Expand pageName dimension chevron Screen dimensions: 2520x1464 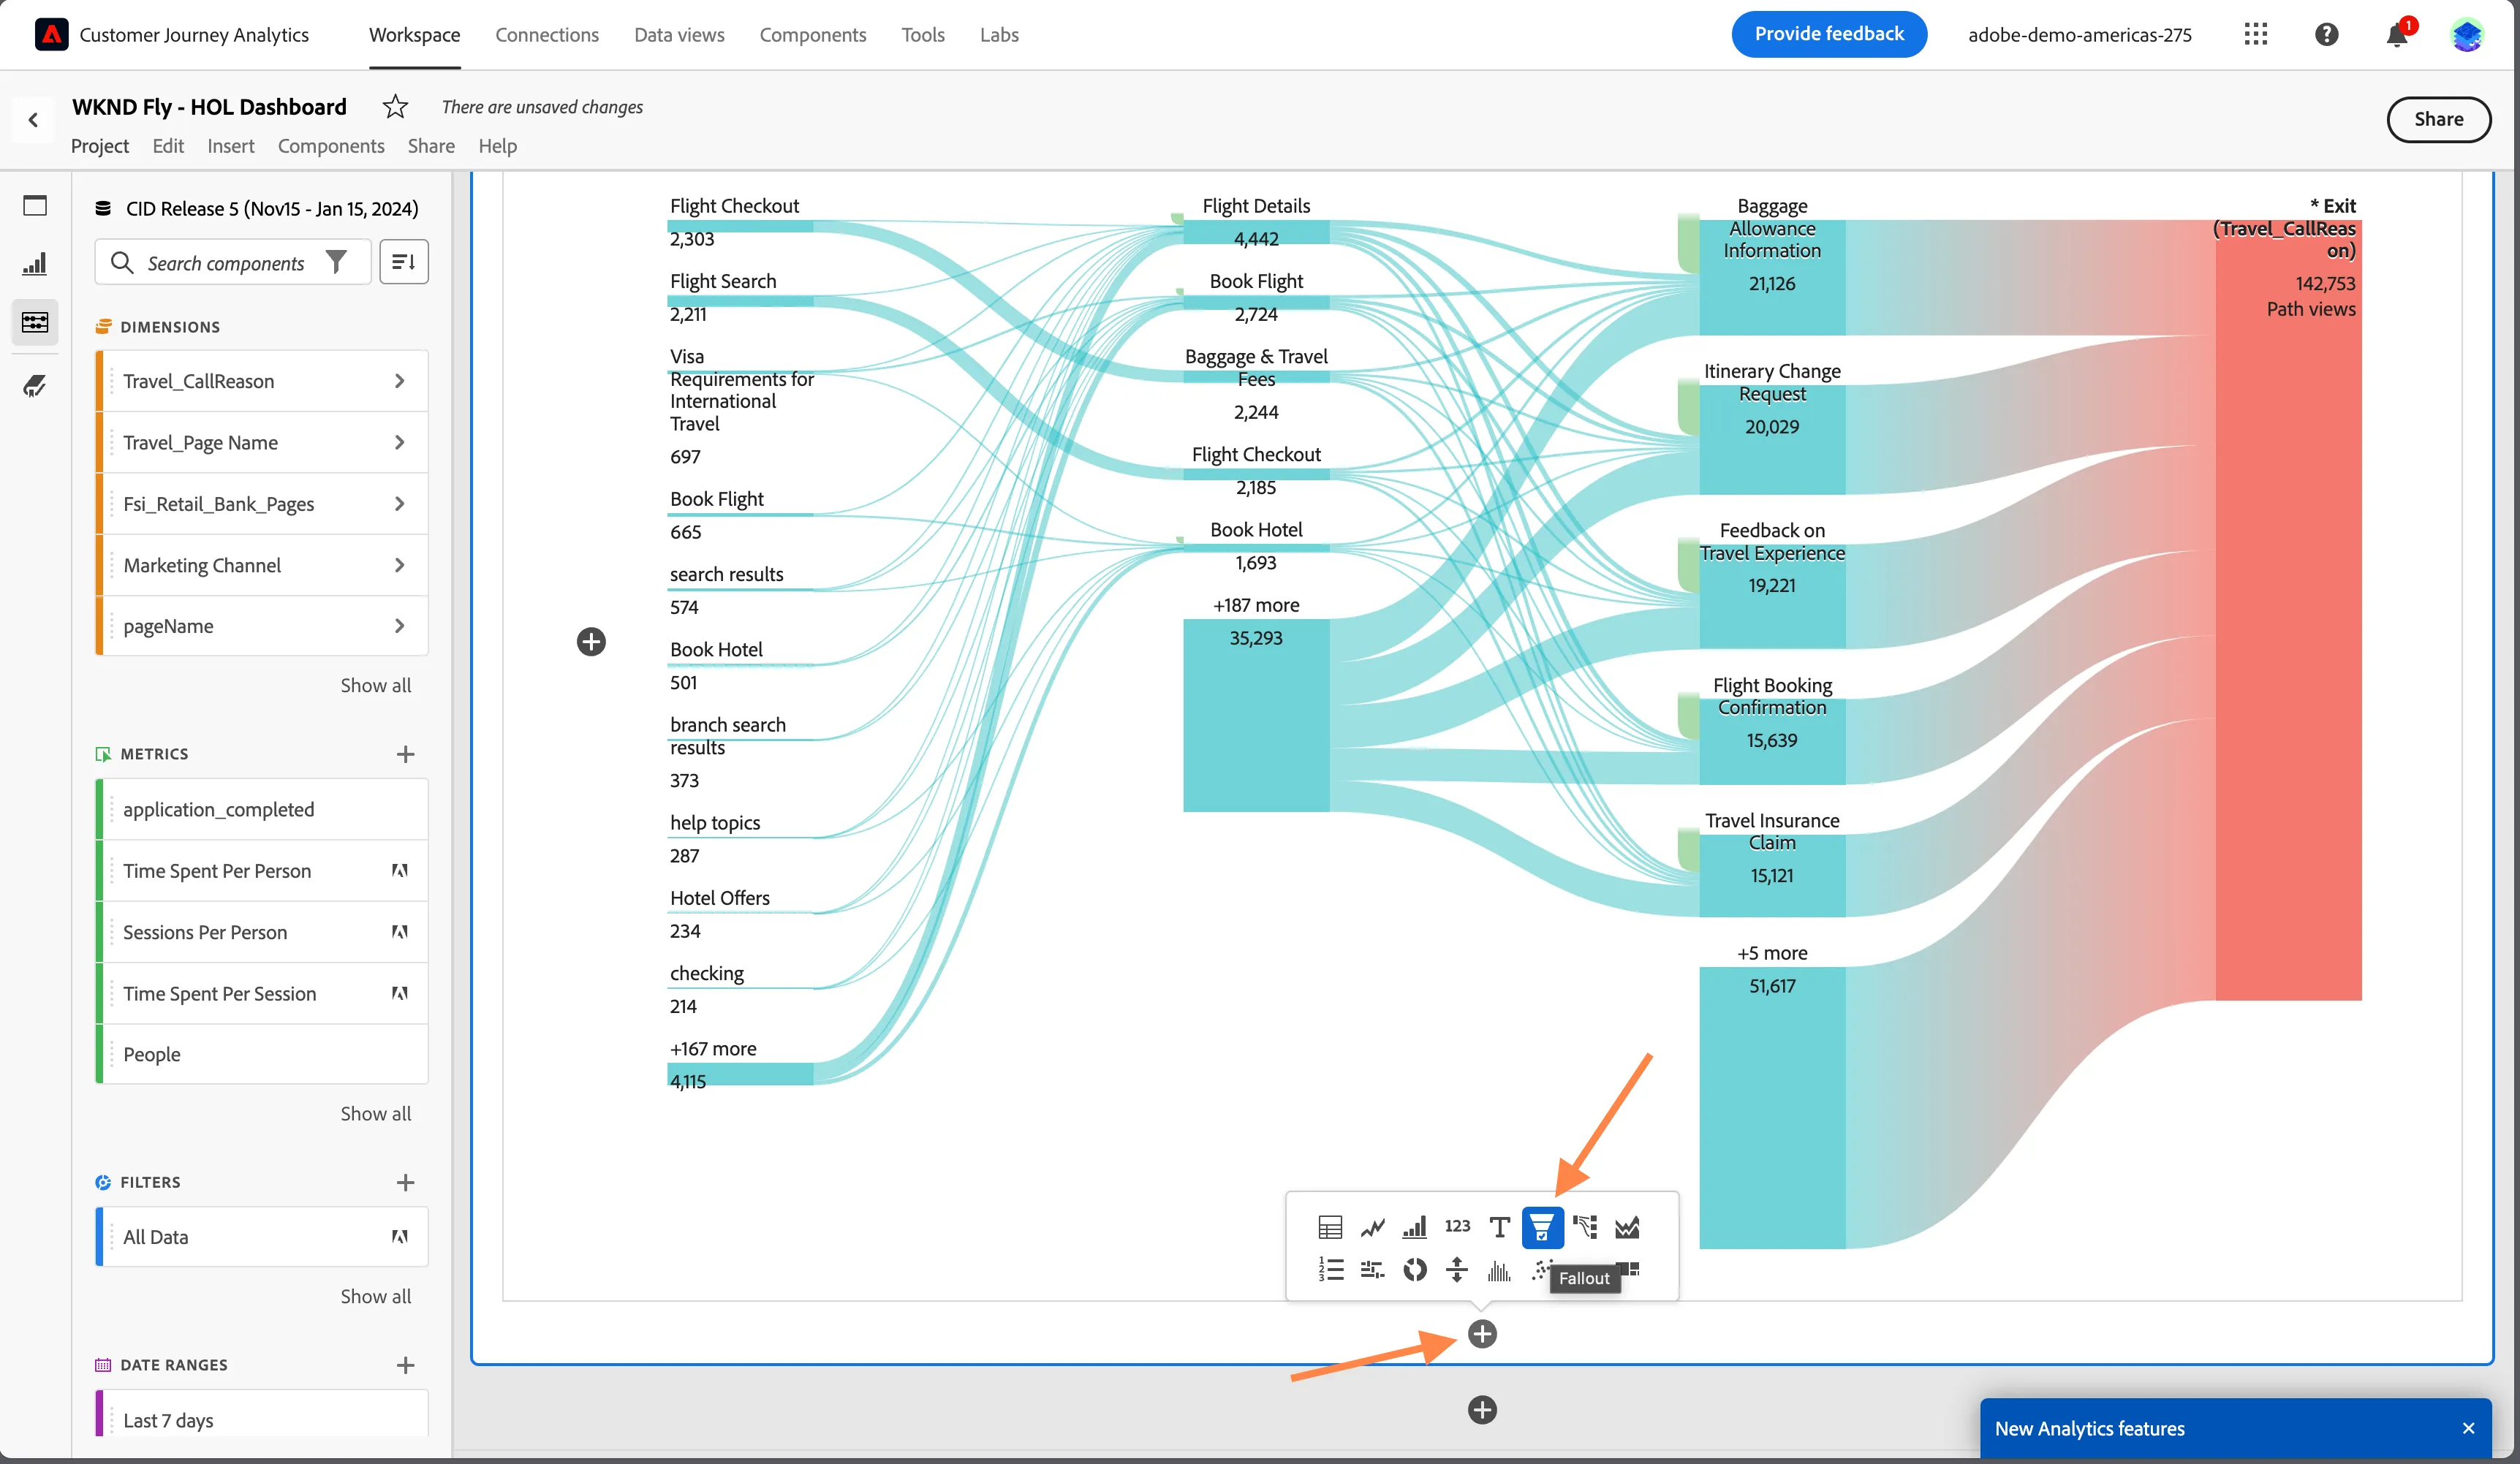tap(399, 626)
